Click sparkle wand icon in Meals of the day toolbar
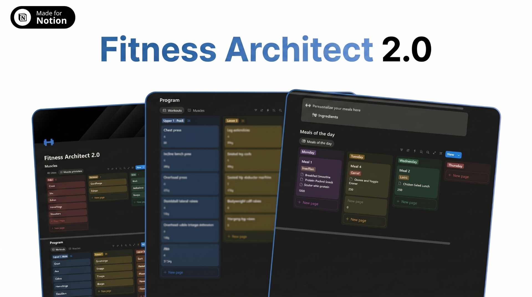This screenshot has width=532, height=297. [x=421, y=152]
